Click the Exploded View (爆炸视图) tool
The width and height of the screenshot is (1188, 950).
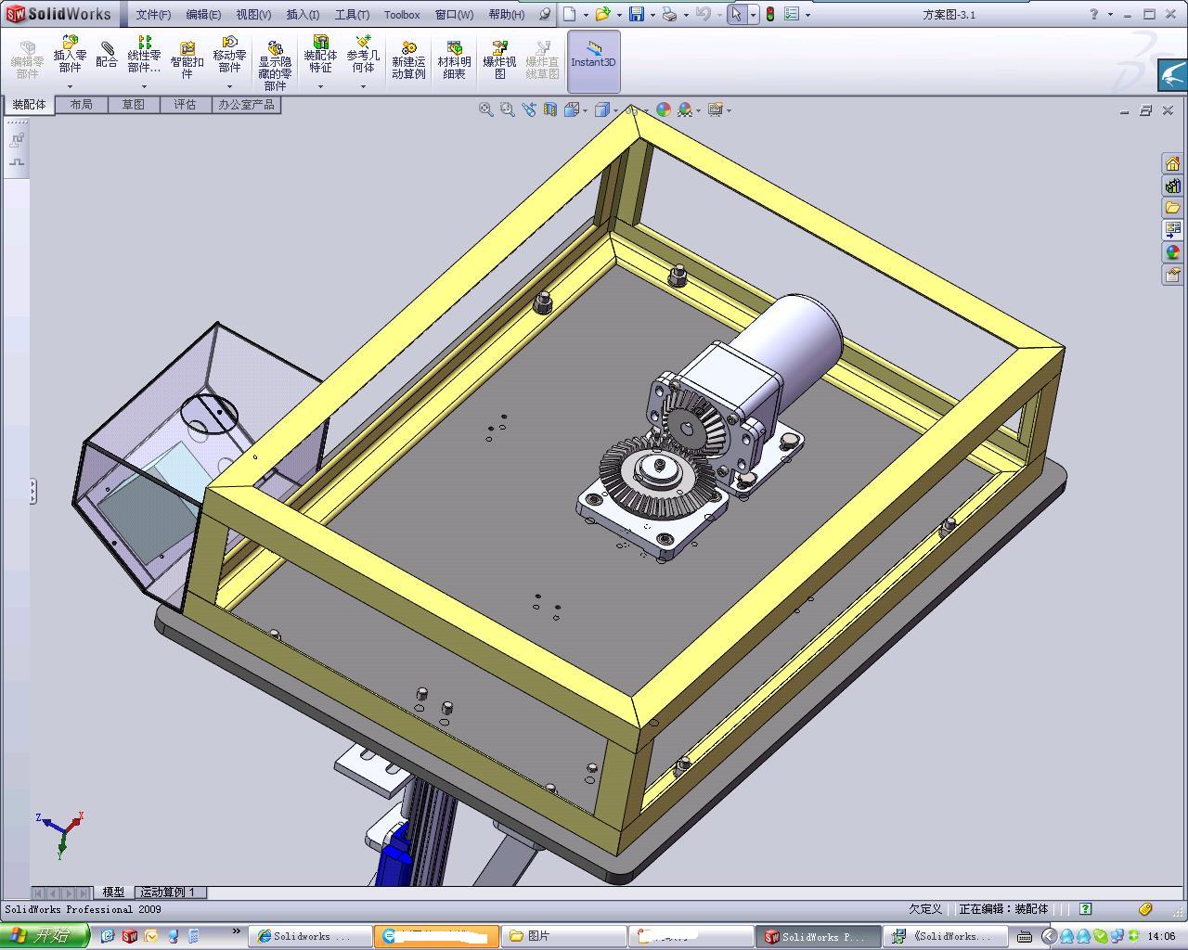[x=499, y=60]
